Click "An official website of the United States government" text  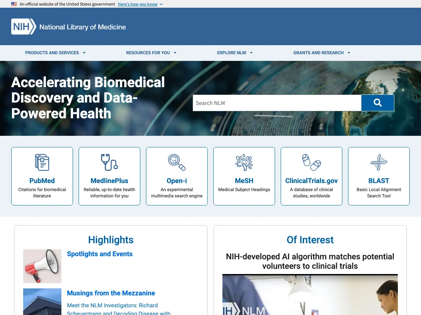(67, 4)
